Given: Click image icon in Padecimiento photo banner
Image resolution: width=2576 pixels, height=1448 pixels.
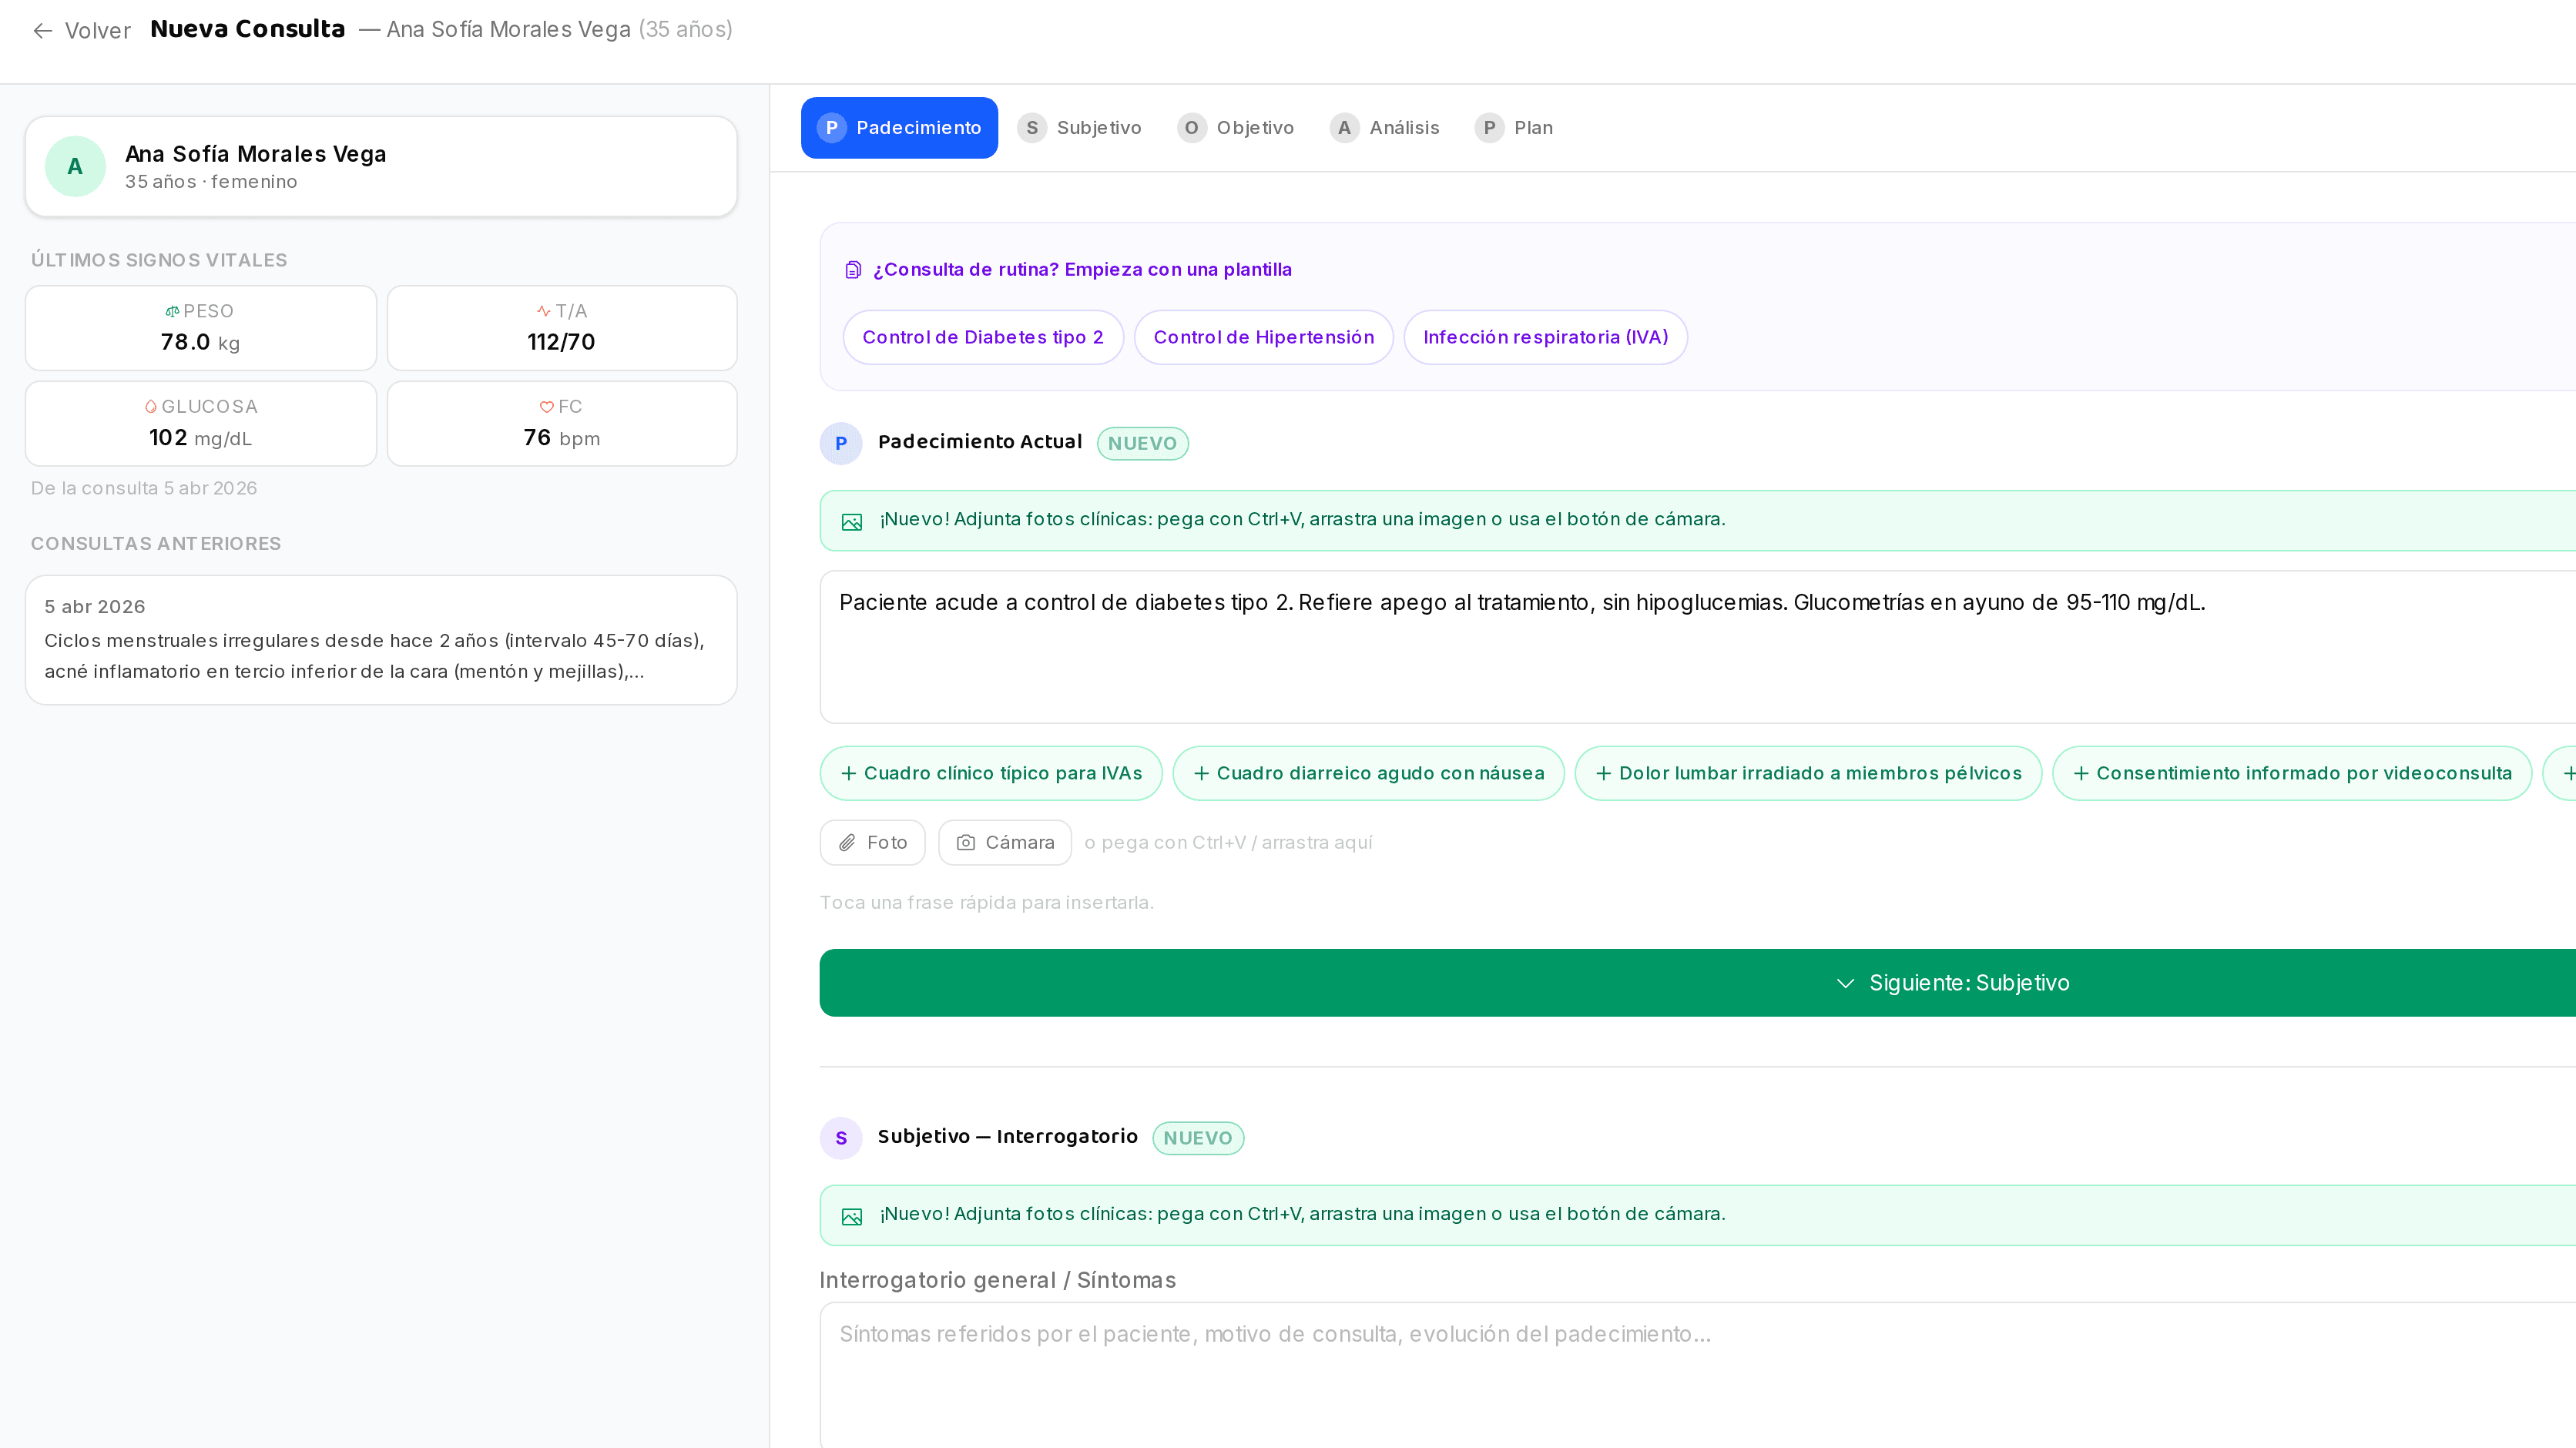Looking at the screenshot, I should tap(852, 522).
